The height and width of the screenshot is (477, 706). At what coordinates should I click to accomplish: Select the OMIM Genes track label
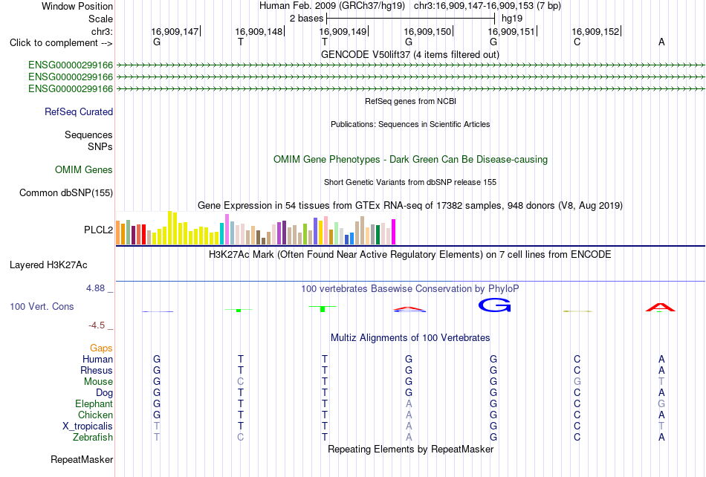tap(84, 169)
